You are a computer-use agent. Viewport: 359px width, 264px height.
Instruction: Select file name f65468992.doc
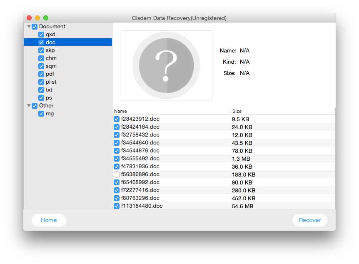click(140, 182)
